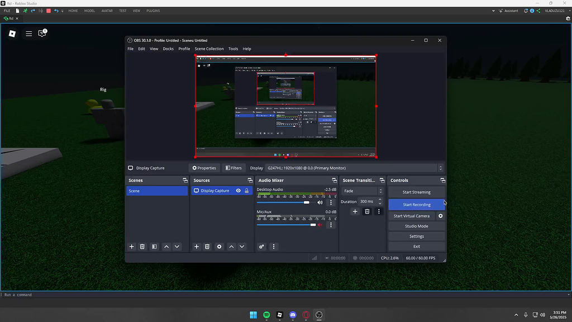Viewport: 572px width, 322px height.
Task: Open transition properties three-dot menu
Action: [x=379, y=211]
